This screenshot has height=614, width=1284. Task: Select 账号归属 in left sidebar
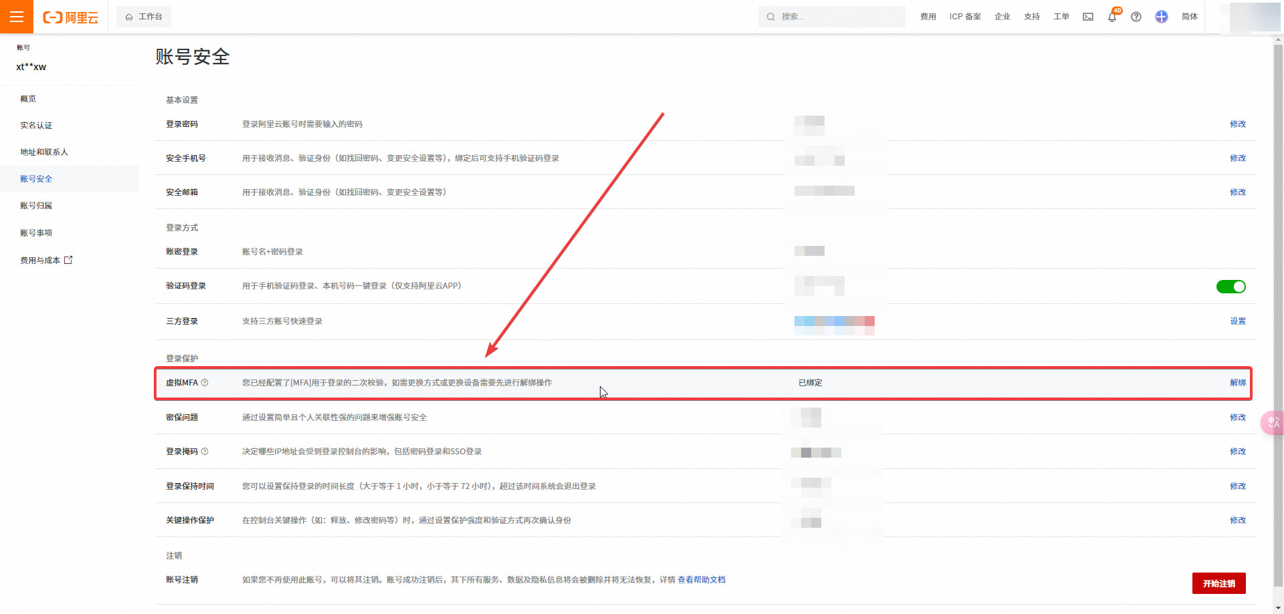click(36, 206)
